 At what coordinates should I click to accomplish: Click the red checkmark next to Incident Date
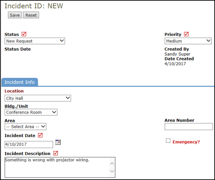tap(40, 135)
